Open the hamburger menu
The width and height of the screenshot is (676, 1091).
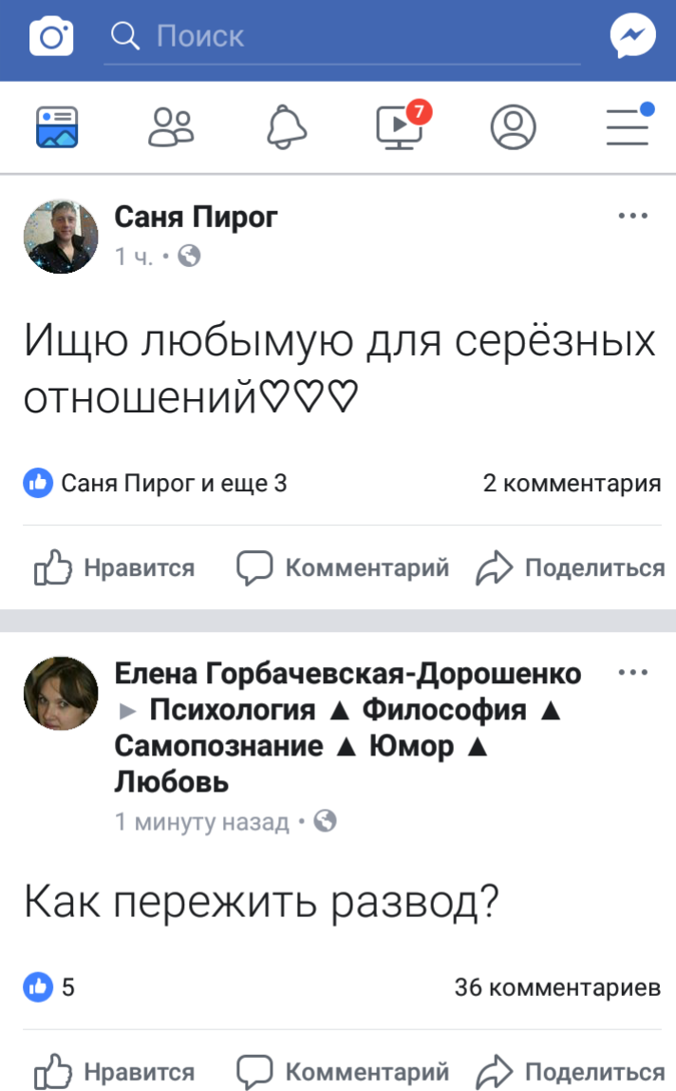pyautogui.click(x=628, y=127)
